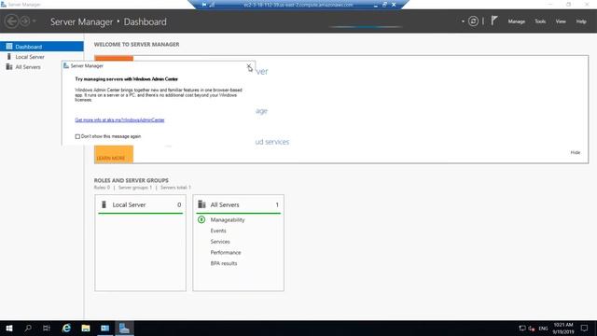Viewport: 597px width, 336px height.
Task: Open navigation history dropdown arrow
Action: pos(35,21)
